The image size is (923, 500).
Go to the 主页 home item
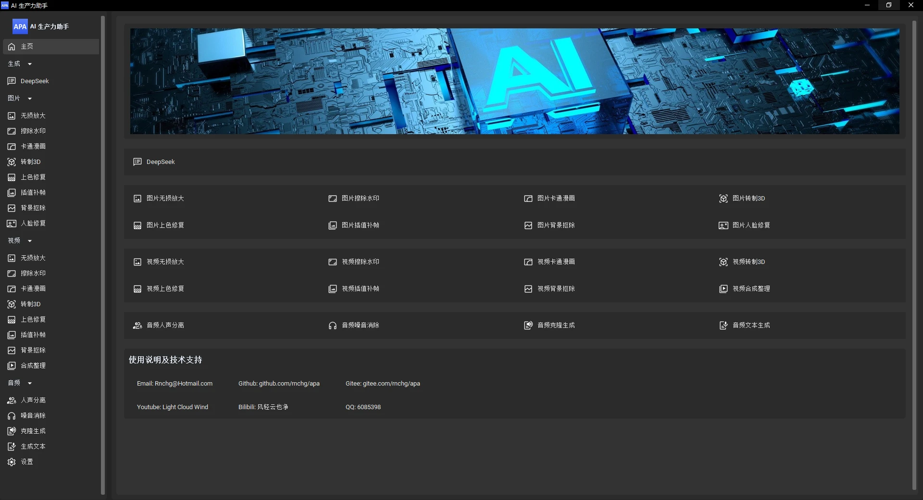click(x=27, y=47)
